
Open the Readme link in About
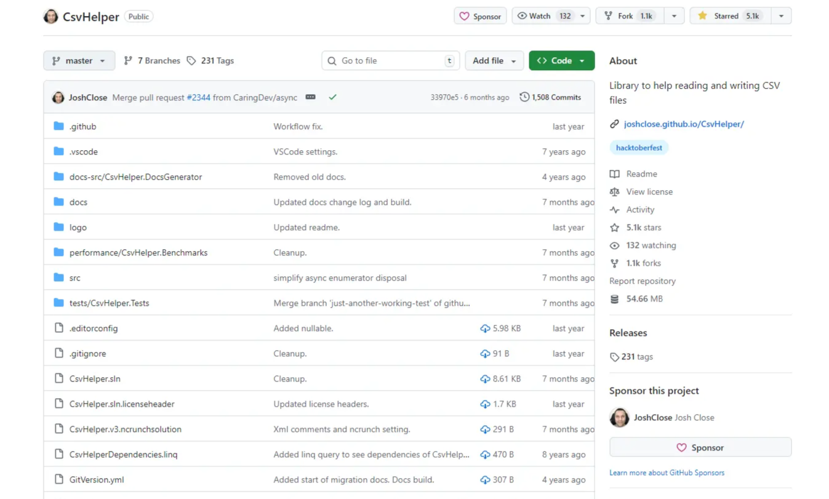tap(641, 174)
